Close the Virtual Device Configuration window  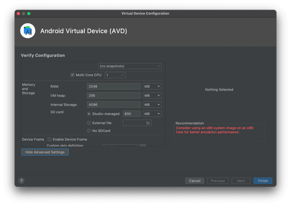point(18,14)
